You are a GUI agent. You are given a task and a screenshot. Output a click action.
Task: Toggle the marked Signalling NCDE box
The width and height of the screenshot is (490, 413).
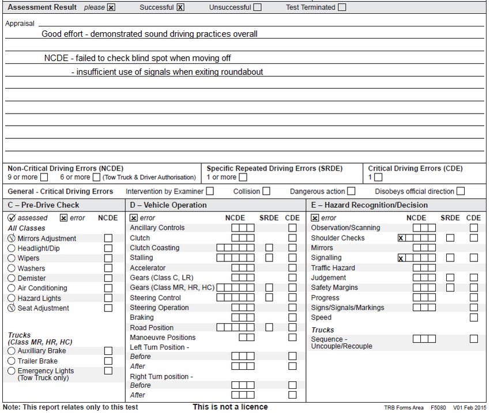(401, 258)
